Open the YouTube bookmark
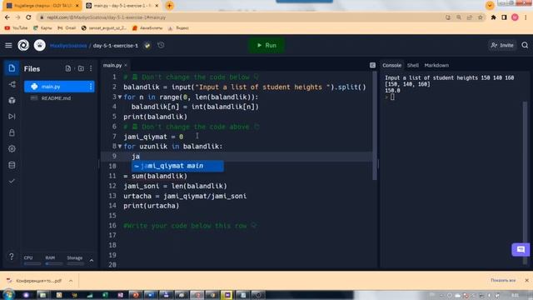This screenshot has width=533, height=300. click(16, 27)
